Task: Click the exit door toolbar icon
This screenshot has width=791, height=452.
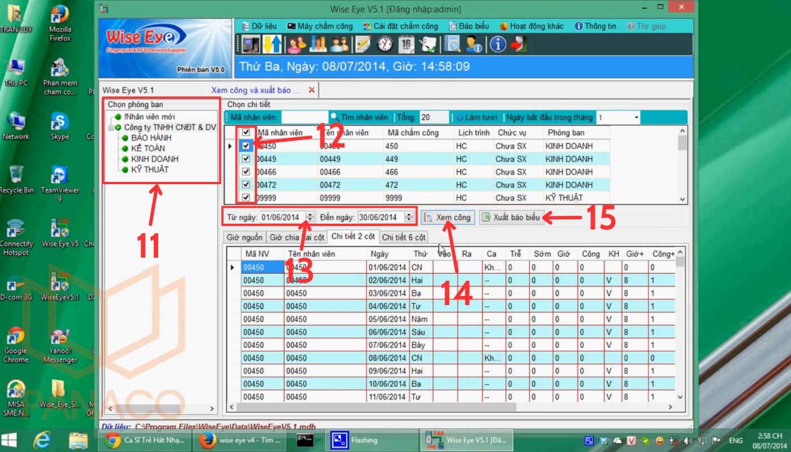Action: pos(519,44)
